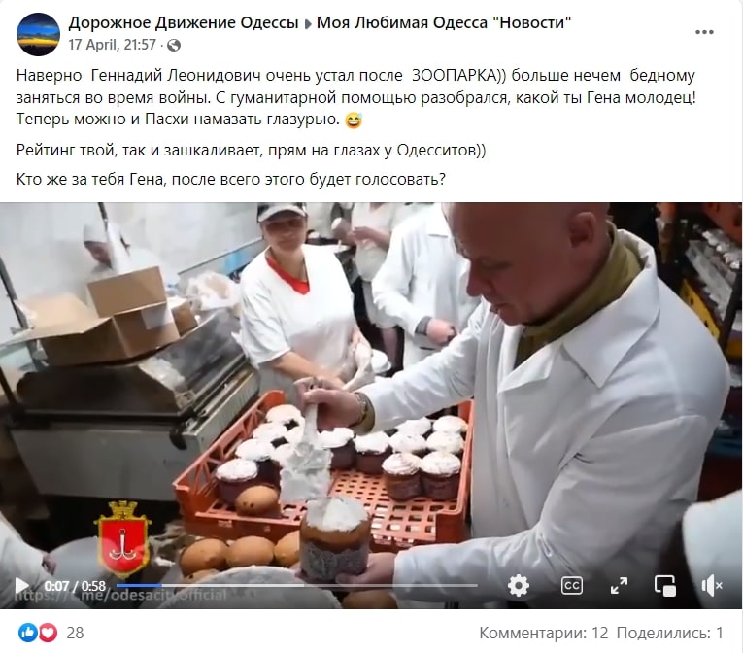Image resolution: width=743 pixels, height=653 pixels.
Task: Show who liked via thumbs-up icon
Action: pos(27,633)
